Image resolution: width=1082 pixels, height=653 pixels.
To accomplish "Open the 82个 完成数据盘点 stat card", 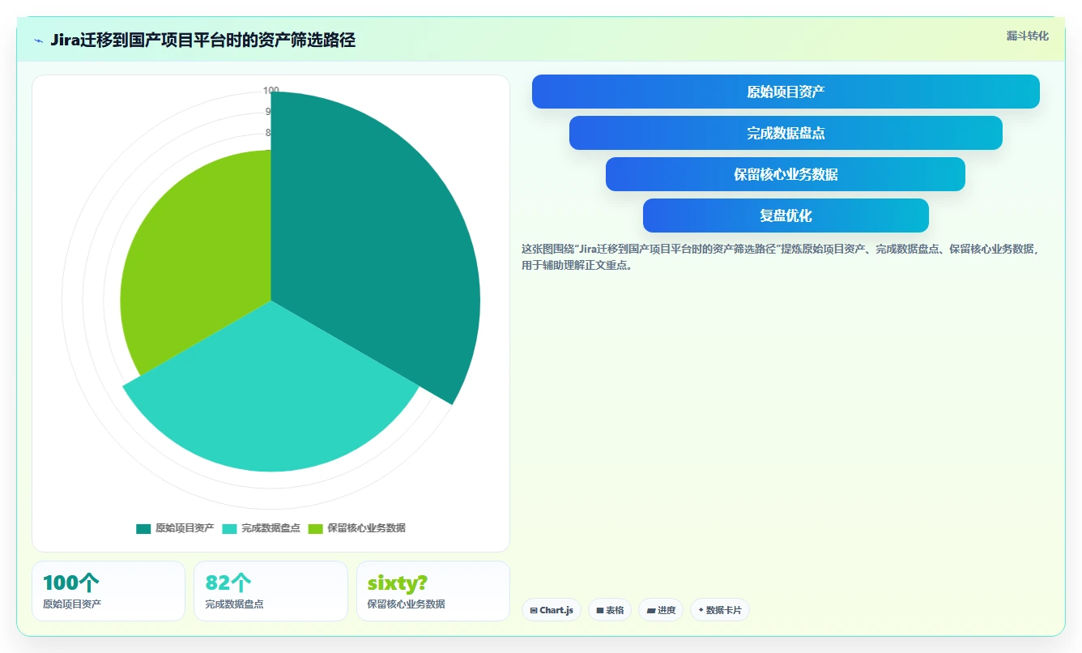I will tap(270, 591).
